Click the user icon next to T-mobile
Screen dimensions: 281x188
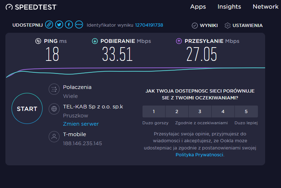click(x=54, y=136)
